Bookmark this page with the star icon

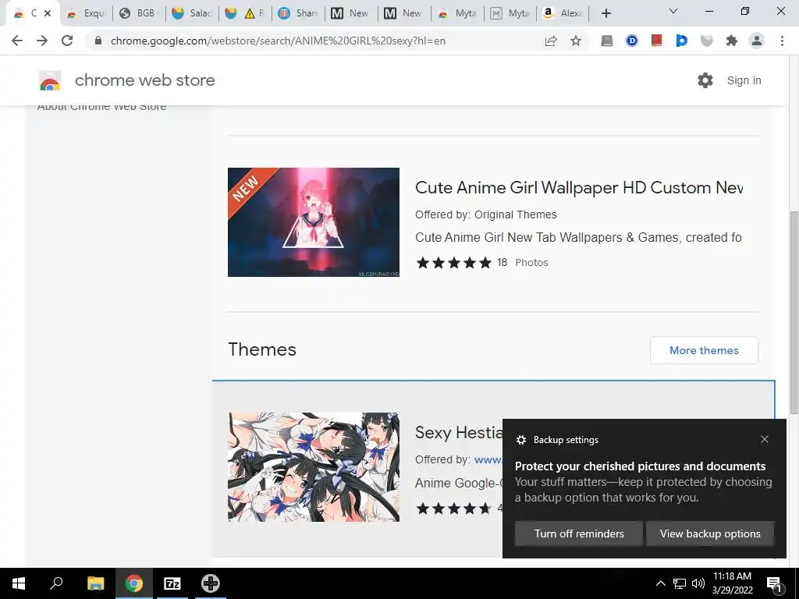click(576, 41)
